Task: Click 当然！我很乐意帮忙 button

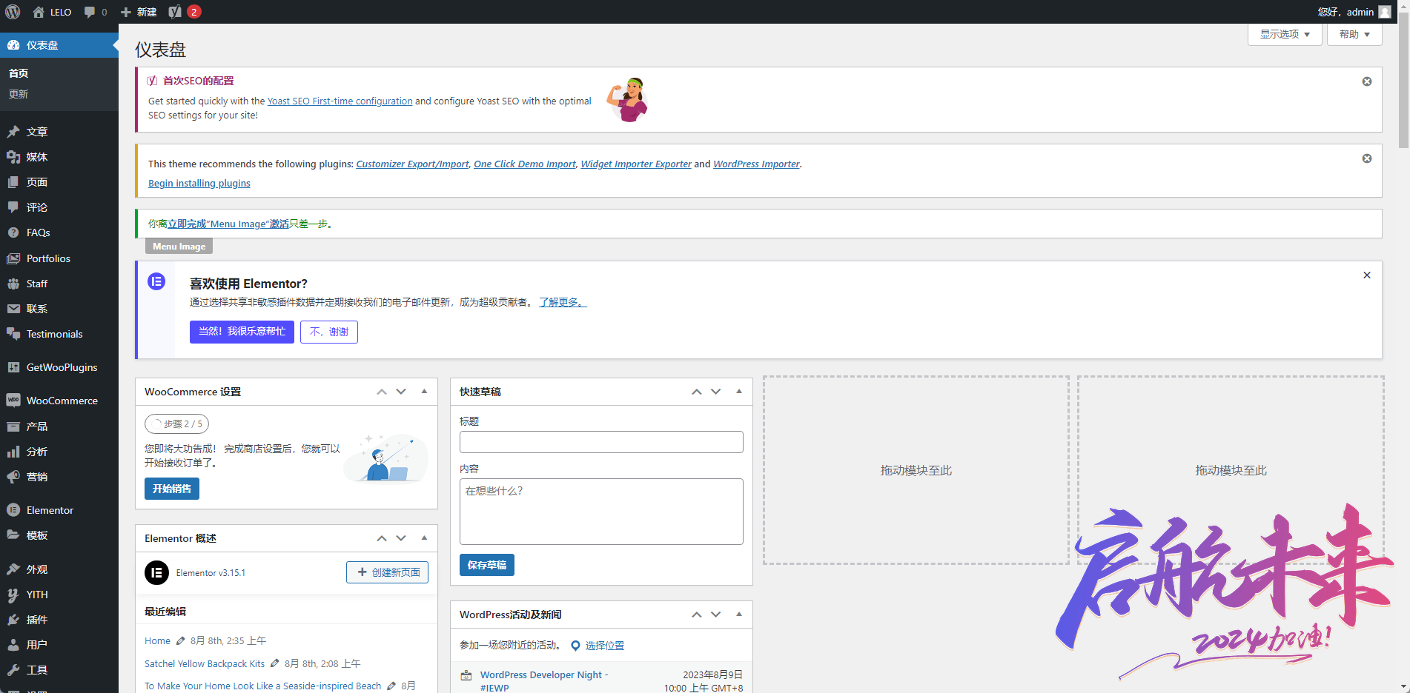Action: pos(242,332)
